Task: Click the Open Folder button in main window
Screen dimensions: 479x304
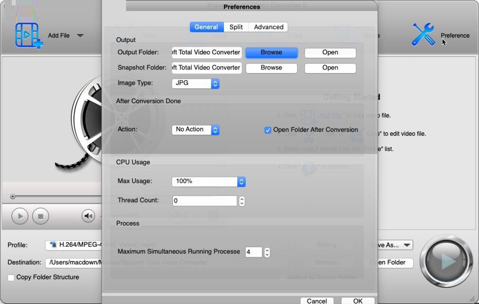Action: pos(395,263)
